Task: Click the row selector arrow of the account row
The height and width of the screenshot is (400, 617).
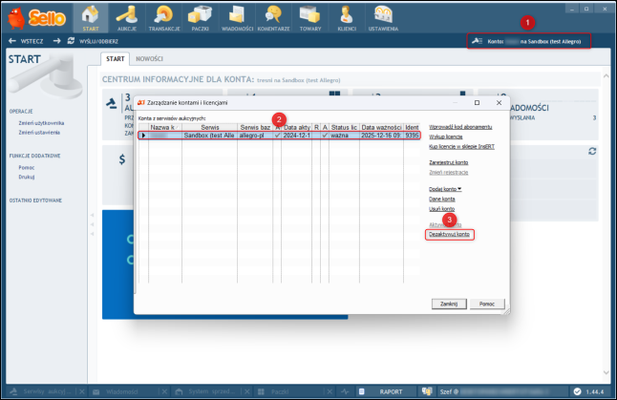Action: (x=143, y=136)
